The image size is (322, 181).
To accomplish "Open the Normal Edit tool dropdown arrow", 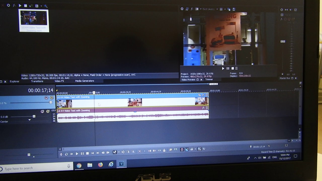I will (x=119, y=152).
